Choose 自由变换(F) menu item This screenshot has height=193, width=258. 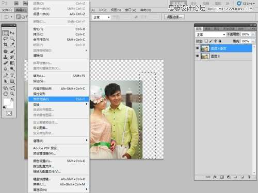59,99
